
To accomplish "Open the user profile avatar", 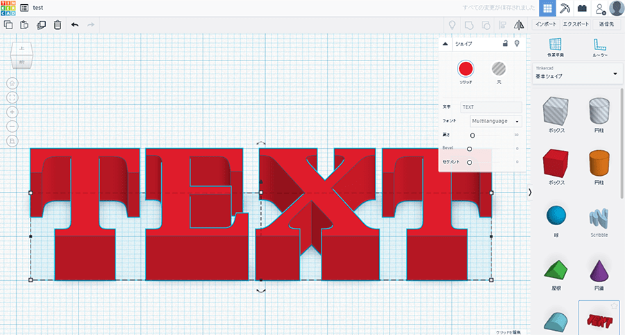I will coord(617,8).
